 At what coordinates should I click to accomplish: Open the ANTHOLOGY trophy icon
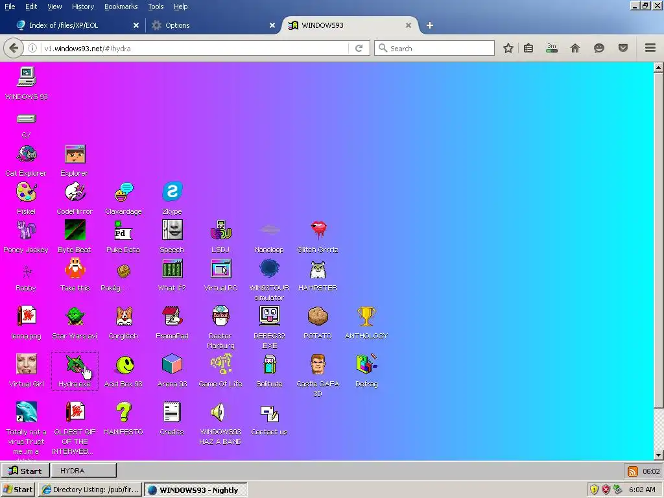[x=367, y=316]
